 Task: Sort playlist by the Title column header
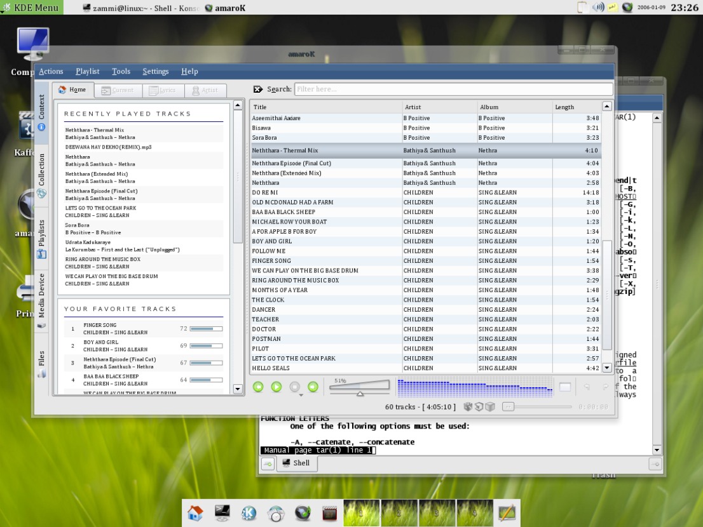(326, 107)
